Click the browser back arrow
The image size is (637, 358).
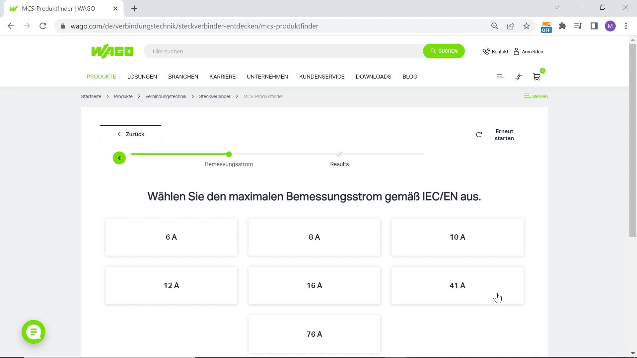(x=11, y=26)
